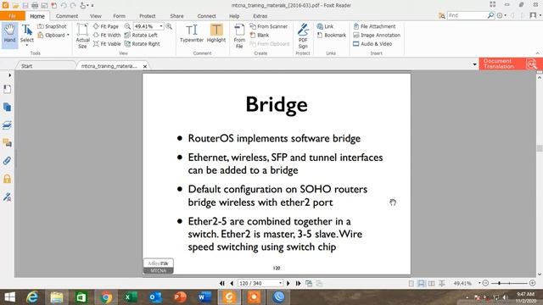543x305 pixels.
Task: Open the Extras ribbon tab
Action: click(x=260, y=16)
